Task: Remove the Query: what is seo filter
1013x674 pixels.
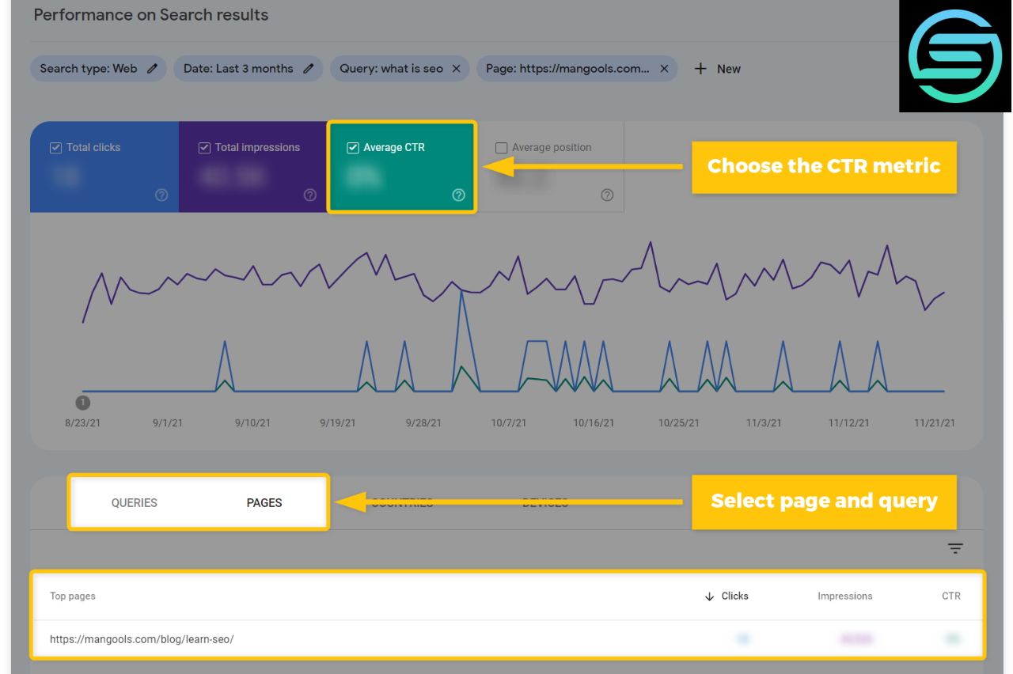Action: 457,69
